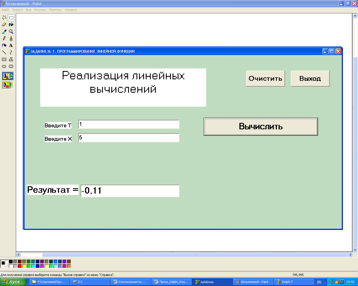
Task: Select the Brush tool
Action: (x=11, y=39)
